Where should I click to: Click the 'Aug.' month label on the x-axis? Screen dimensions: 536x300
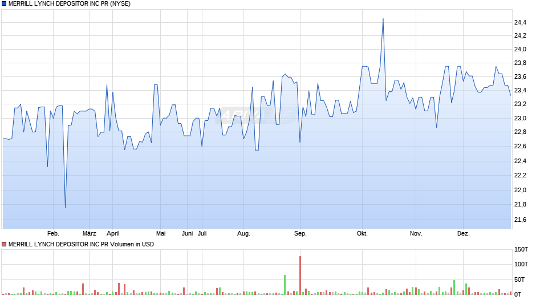point(243,234)
